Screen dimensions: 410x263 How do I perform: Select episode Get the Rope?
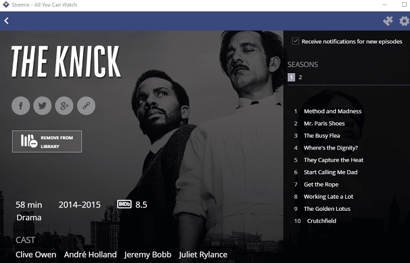coord(321,184)
